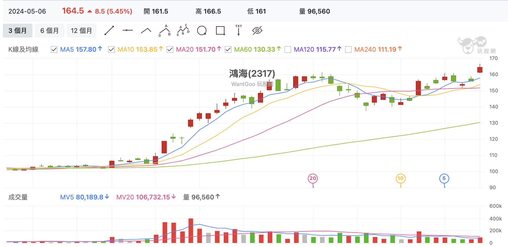Select the trend line drawing tool
The image size is (508, 247).
pyautogui.click(x=109, y=30)
